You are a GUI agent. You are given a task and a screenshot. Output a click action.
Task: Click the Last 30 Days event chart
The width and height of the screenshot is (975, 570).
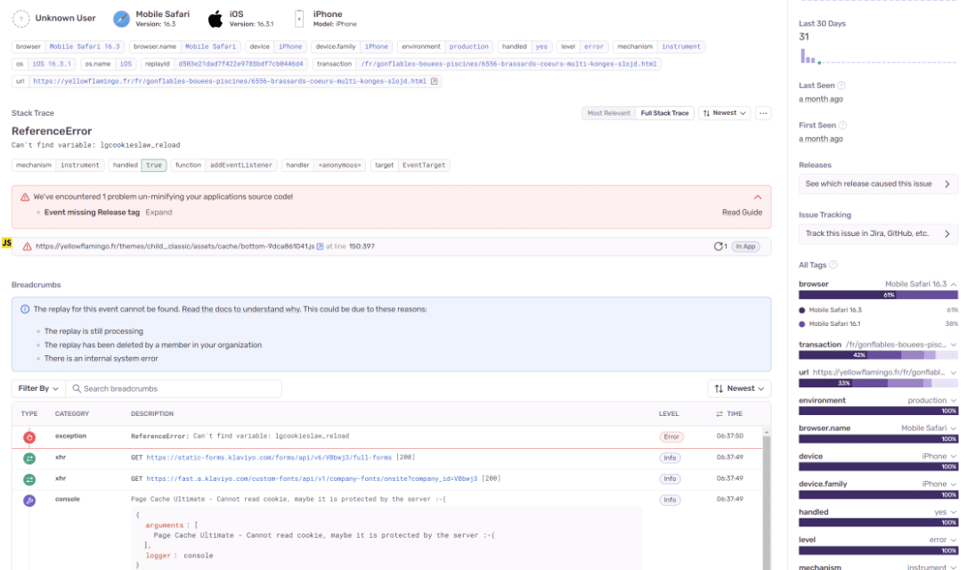878,57
